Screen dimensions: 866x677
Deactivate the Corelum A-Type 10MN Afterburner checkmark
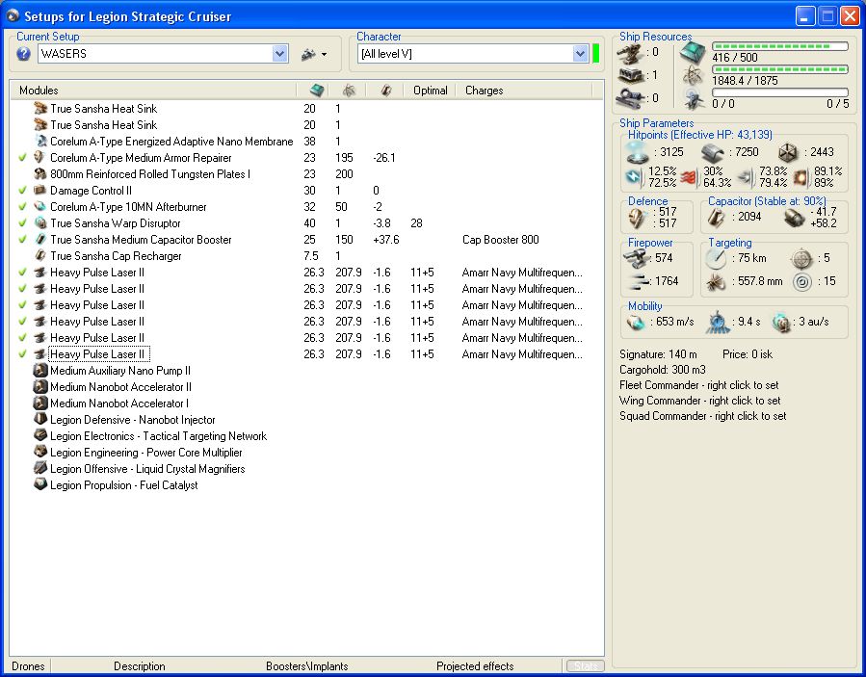[23, 207]
